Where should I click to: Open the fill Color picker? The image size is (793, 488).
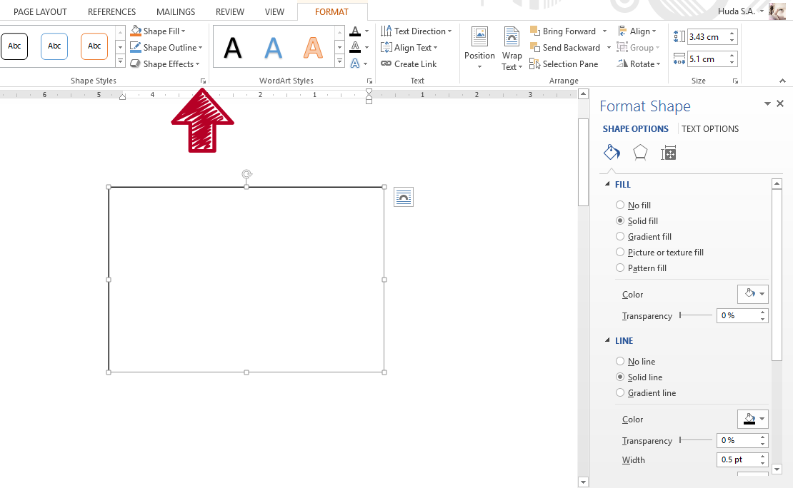(752, 294)
